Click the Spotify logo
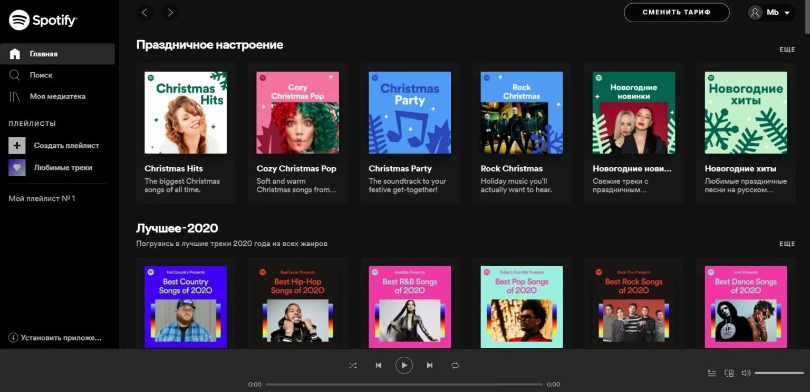This screenshot has height=392, width=810. click(x=43, y=21)
